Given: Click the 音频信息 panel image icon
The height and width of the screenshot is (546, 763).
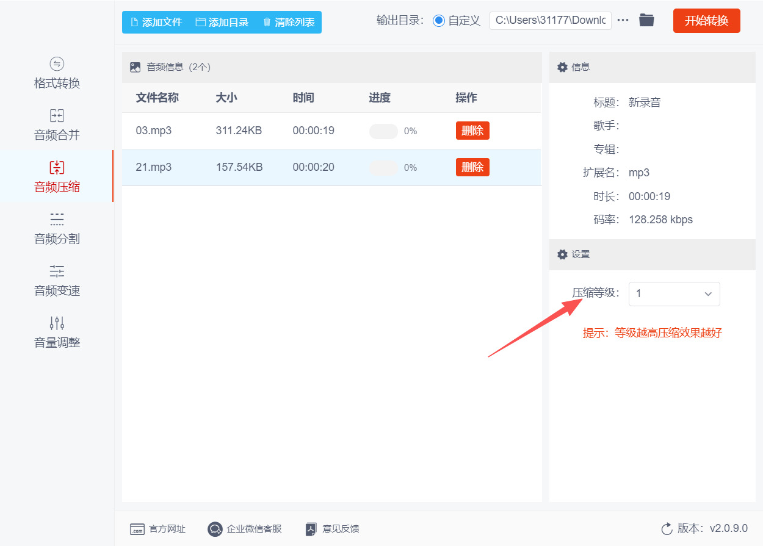Looking at the screenshot, I should [135, 67].
